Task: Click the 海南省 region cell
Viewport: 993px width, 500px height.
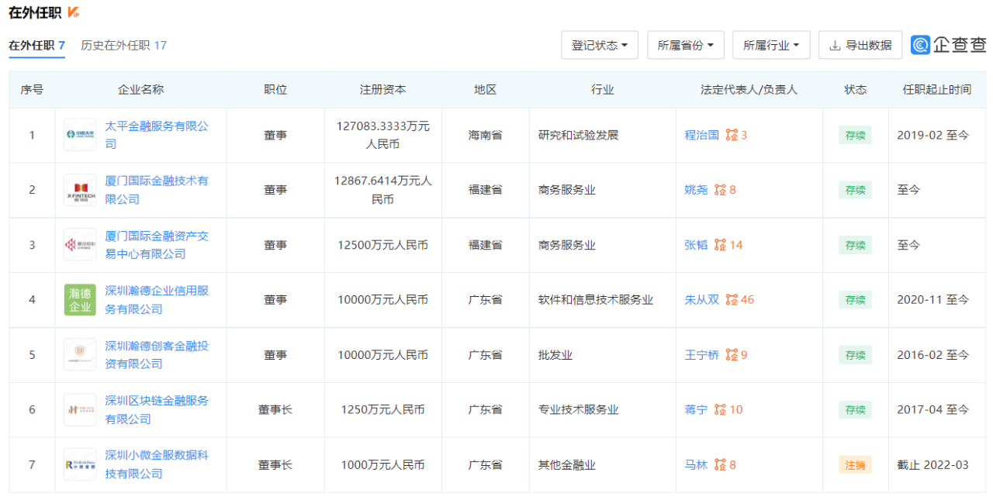Action: (x=485, y=135)
